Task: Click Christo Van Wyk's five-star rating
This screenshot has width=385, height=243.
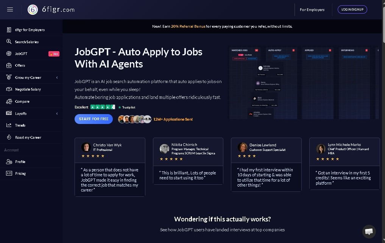Action: tap(93, 156)
